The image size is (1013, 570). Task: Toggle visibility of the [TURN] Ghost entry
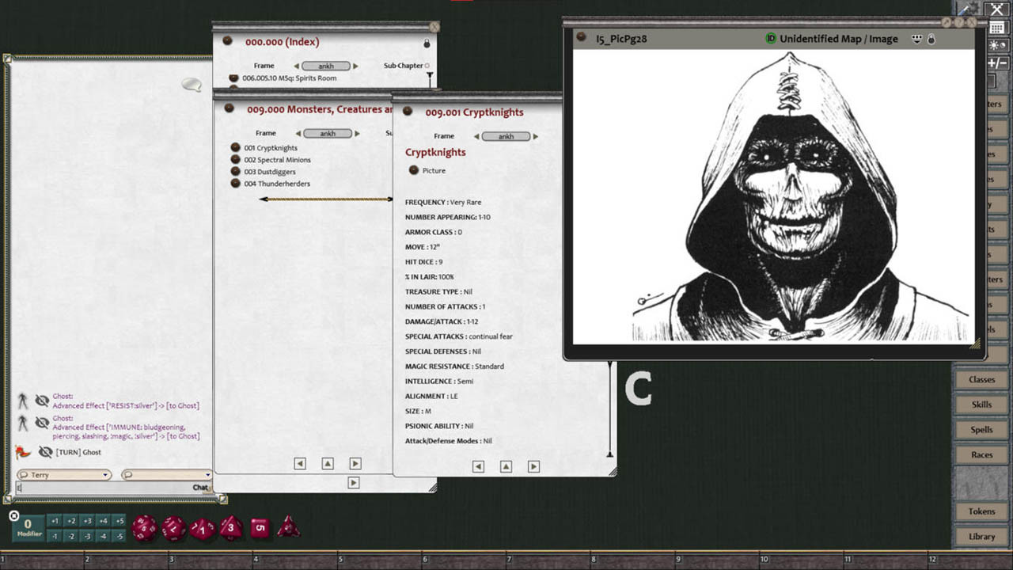click(x=45, y=452)
